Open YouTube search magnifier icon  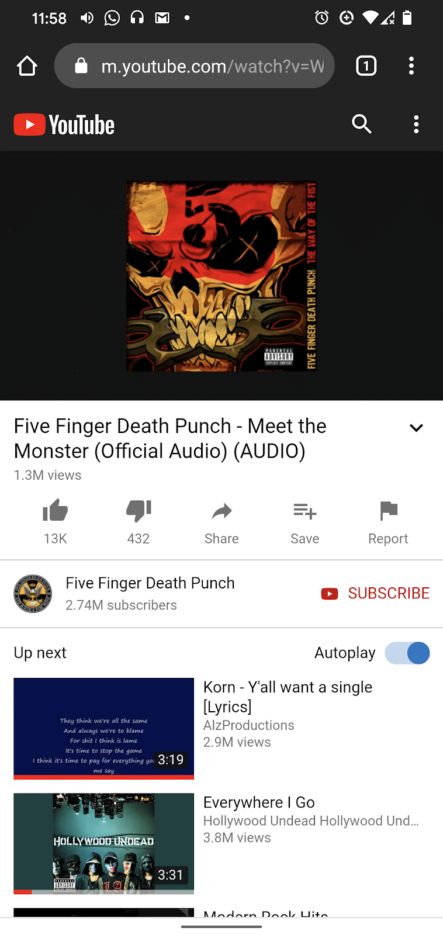tap(362, 124)
